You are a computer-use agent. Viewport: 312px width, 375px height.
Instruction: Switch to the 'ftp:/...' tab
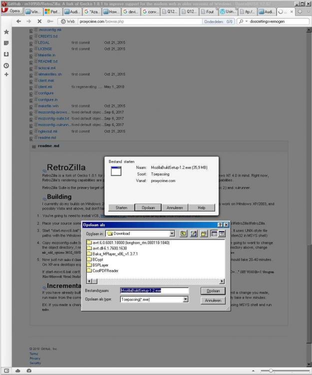[248, 11]
